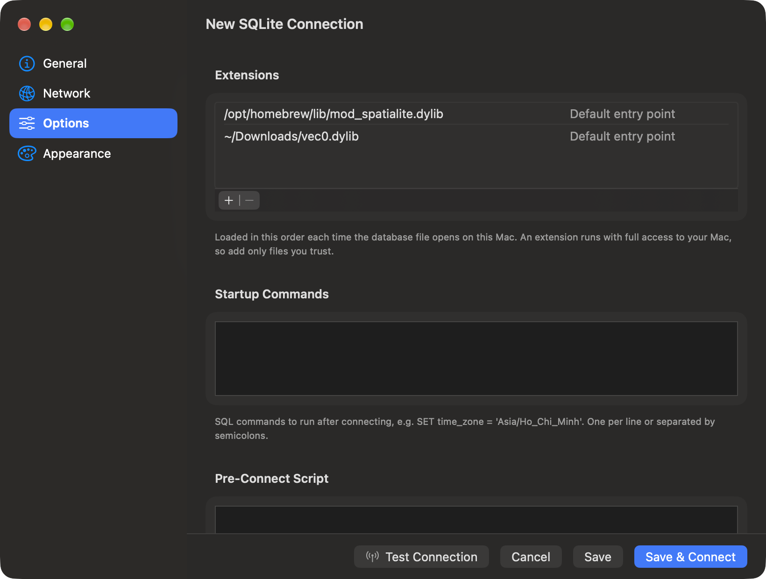Click the General info circle icon
Viewport: 766px width, 579px height.
point(27,64)
